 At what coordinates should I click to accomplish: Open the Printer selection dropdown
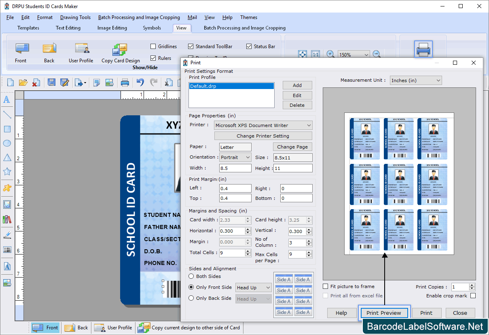click(263, 125)
